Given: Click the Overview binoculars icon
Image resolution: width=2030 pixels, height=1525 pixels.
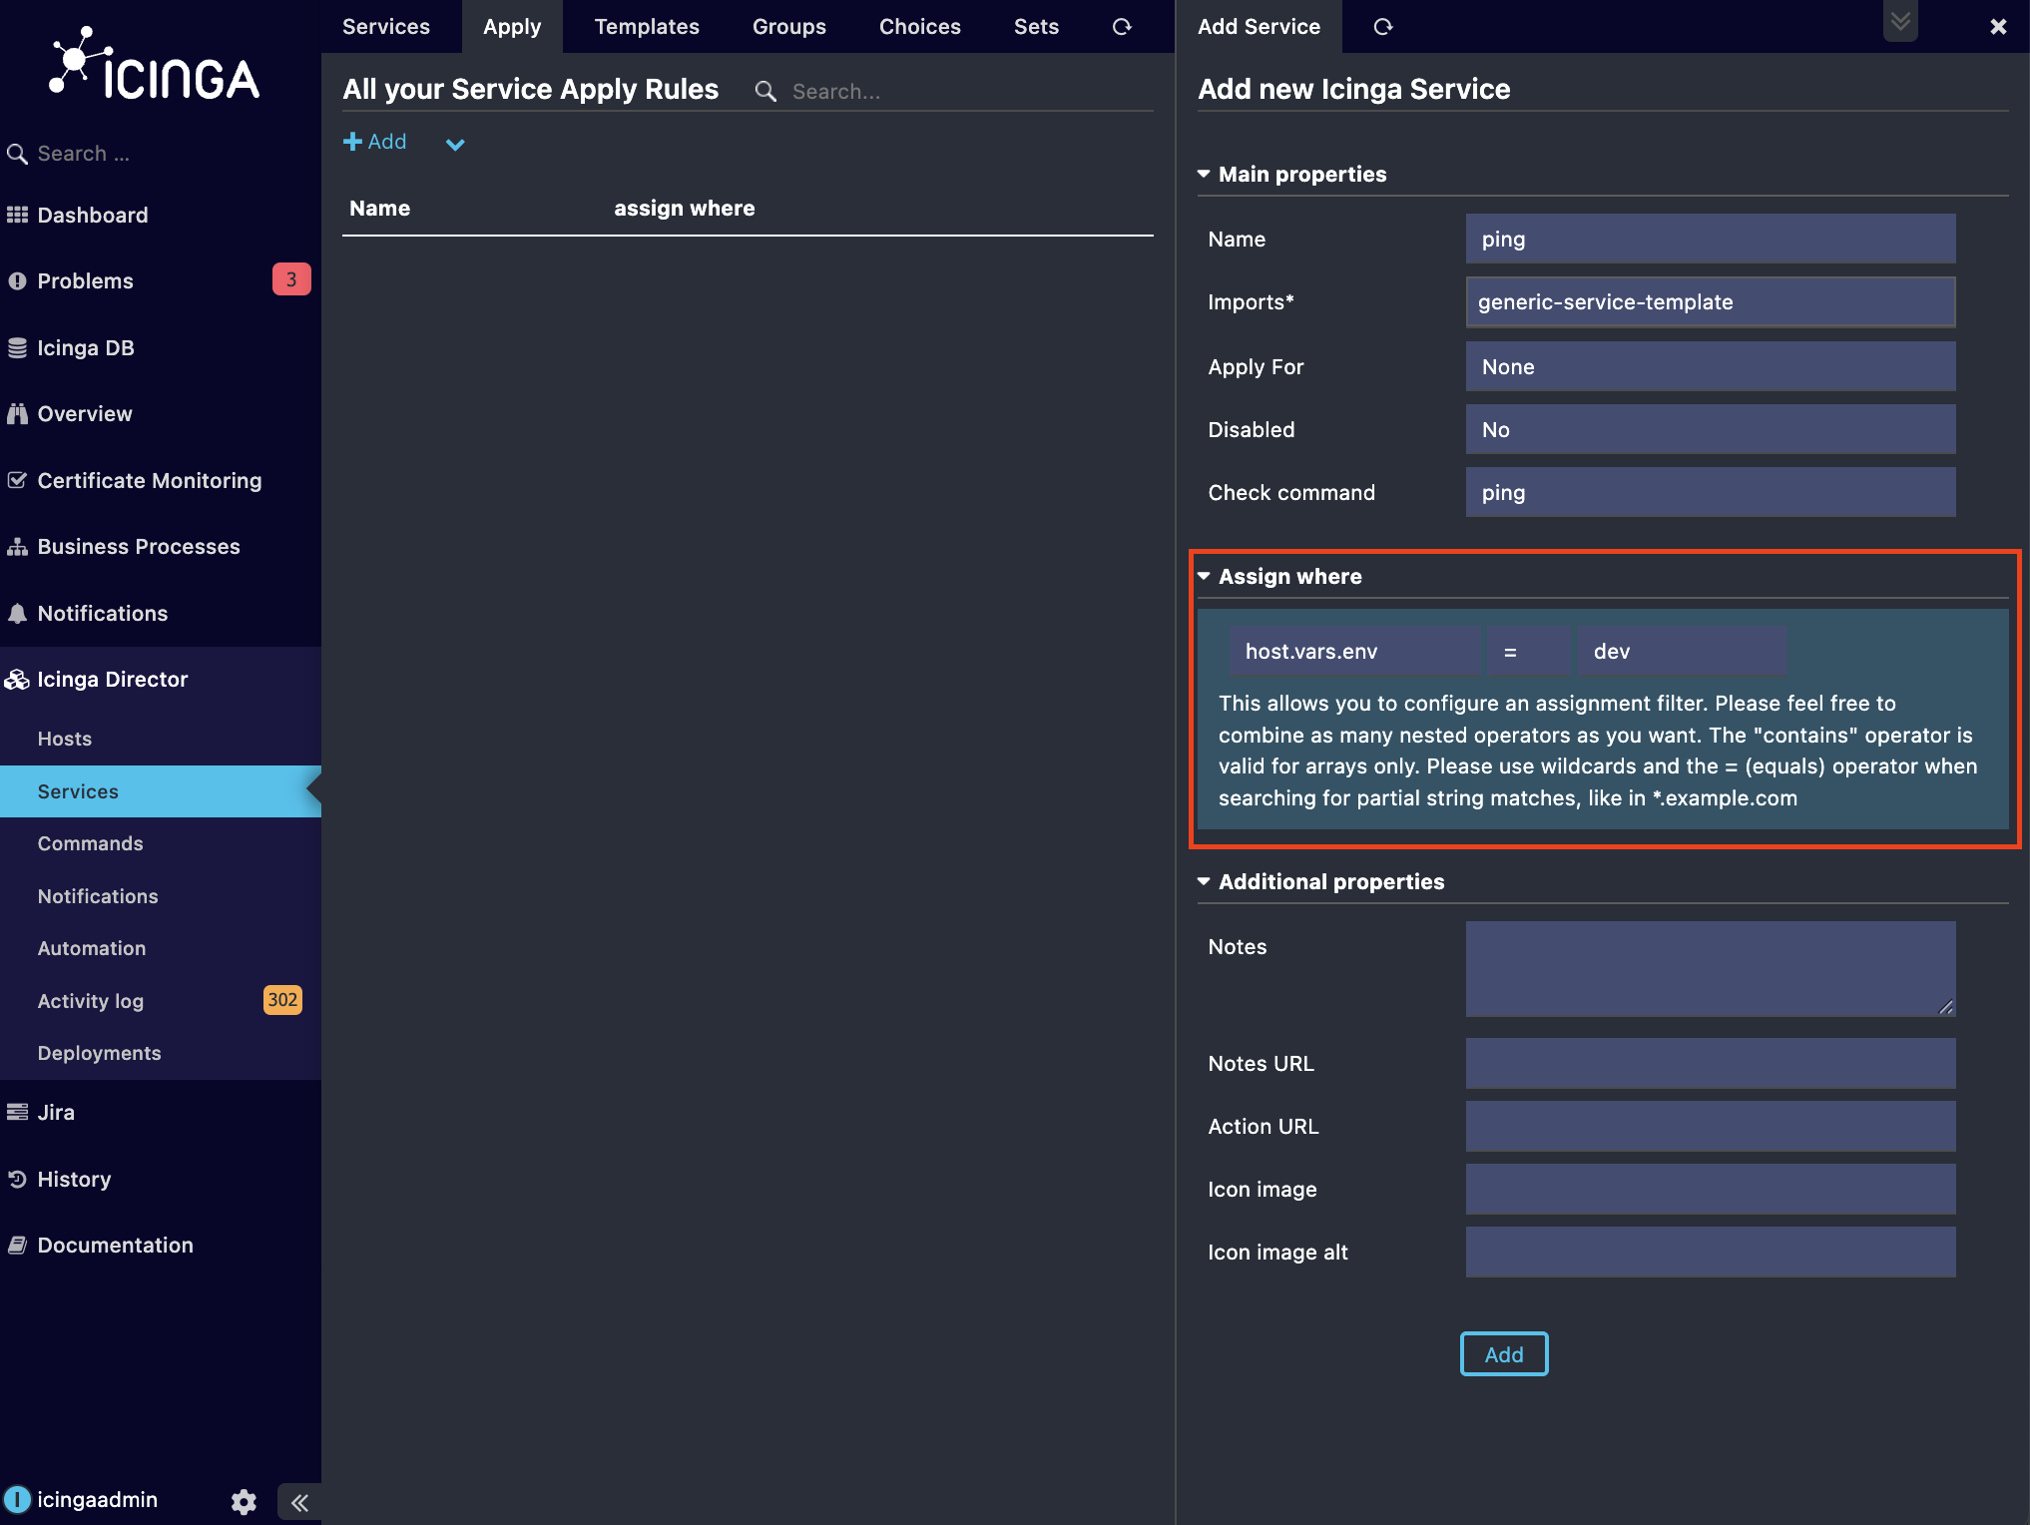Looking at the screenshot, I should coord(17,413).
